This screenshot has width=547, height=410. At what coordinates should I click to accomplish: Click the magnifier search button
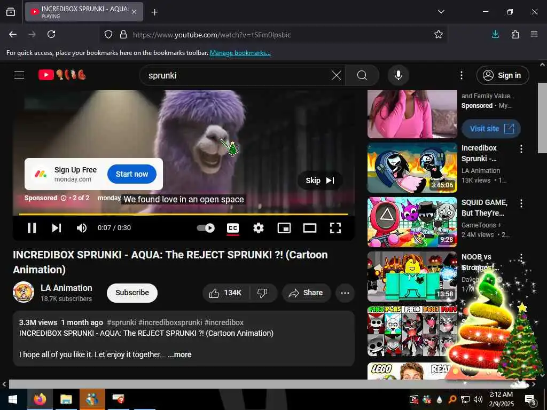[362, 75]
